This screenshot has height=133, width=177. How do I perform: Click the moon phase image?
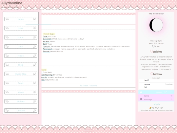coord(156,25)
